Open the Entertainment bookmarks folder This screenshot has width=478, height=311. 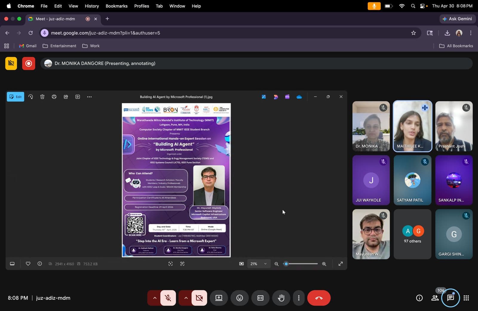point(59,46)
